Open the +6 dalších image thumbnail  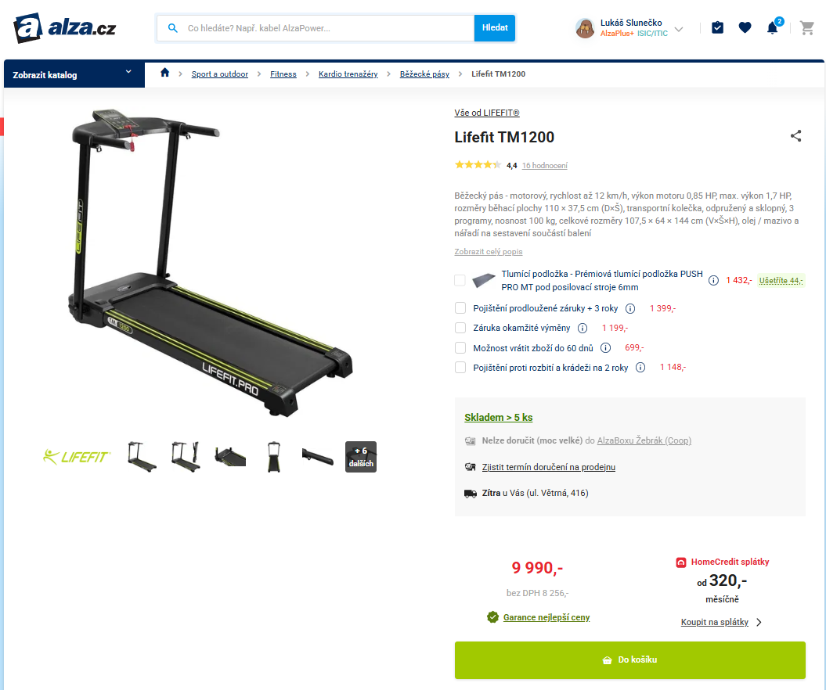click(361, 457)
